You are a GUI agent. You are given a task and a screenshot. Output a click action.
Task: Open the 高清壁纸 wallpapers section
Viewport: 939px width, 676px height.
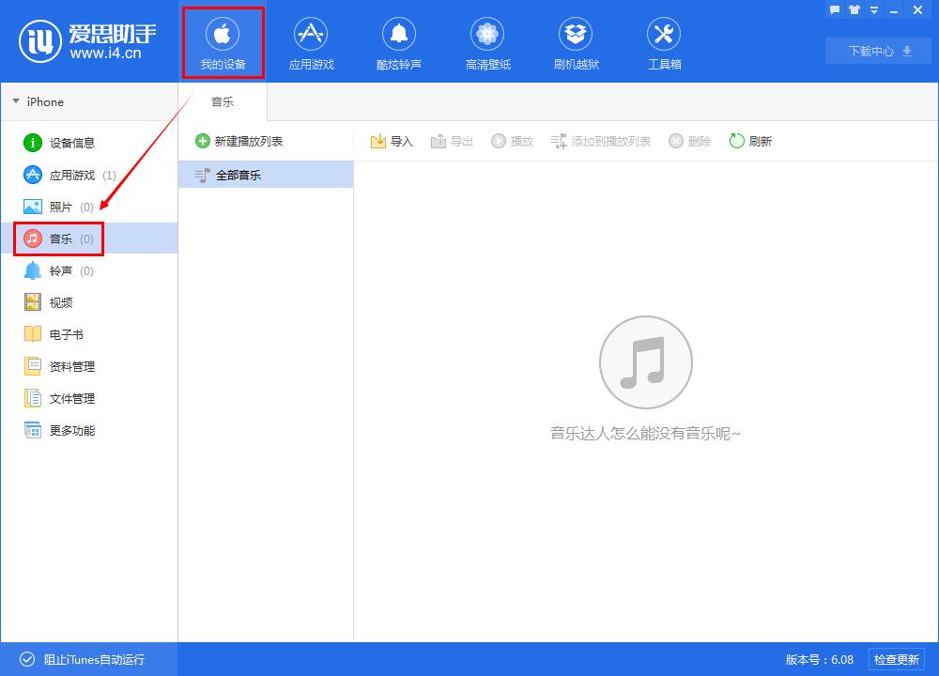click(x=487, y=39)
